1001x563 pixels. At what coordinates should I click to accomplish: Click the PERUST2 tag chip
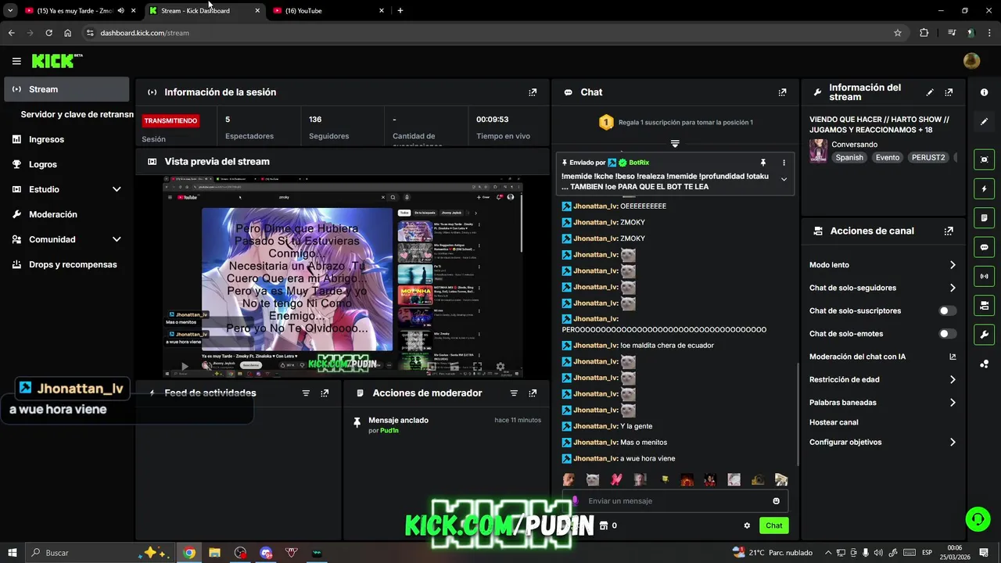[x=928, y=157]
